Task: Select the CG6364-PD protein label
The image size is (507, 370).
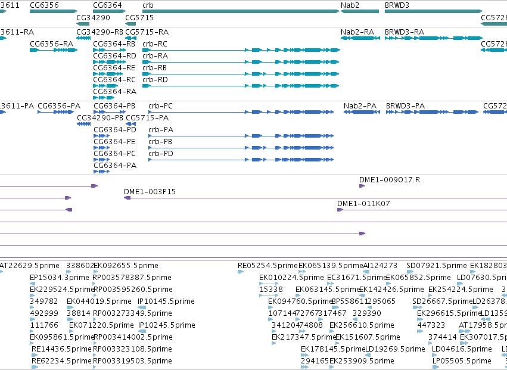Action: coord(115,130)
